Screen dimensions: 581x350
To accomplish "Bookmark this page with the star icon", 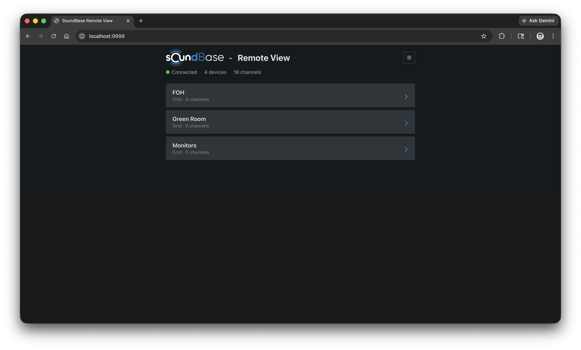I will coord(483,36).
